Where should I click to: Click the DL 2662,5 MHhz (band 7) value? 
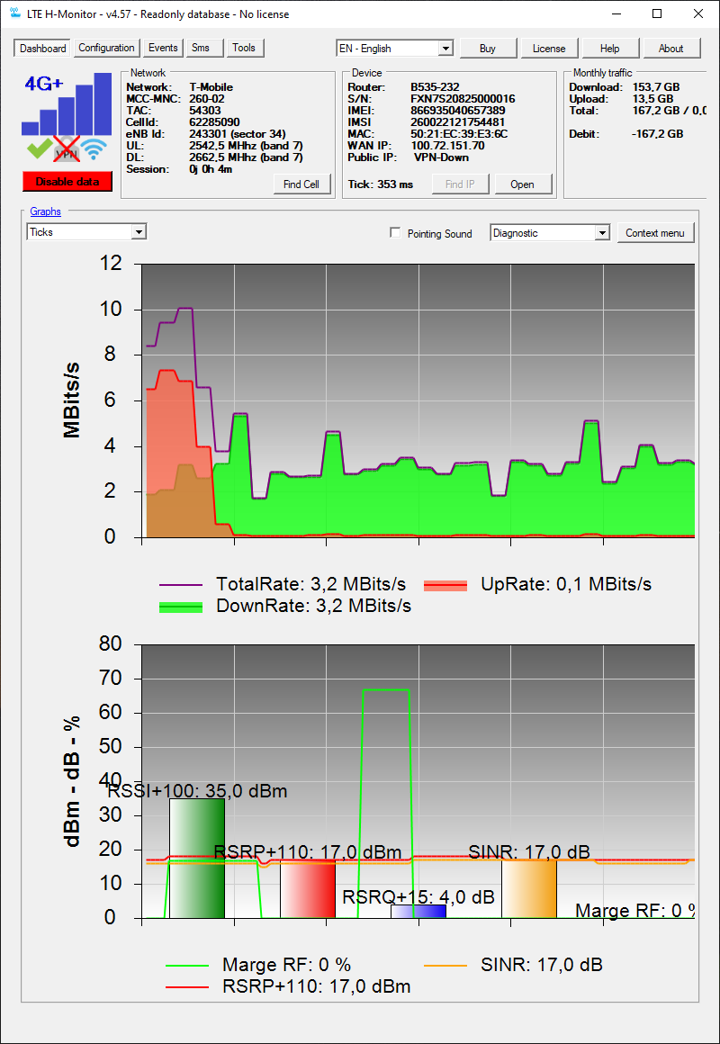click(x=247, y=157)
